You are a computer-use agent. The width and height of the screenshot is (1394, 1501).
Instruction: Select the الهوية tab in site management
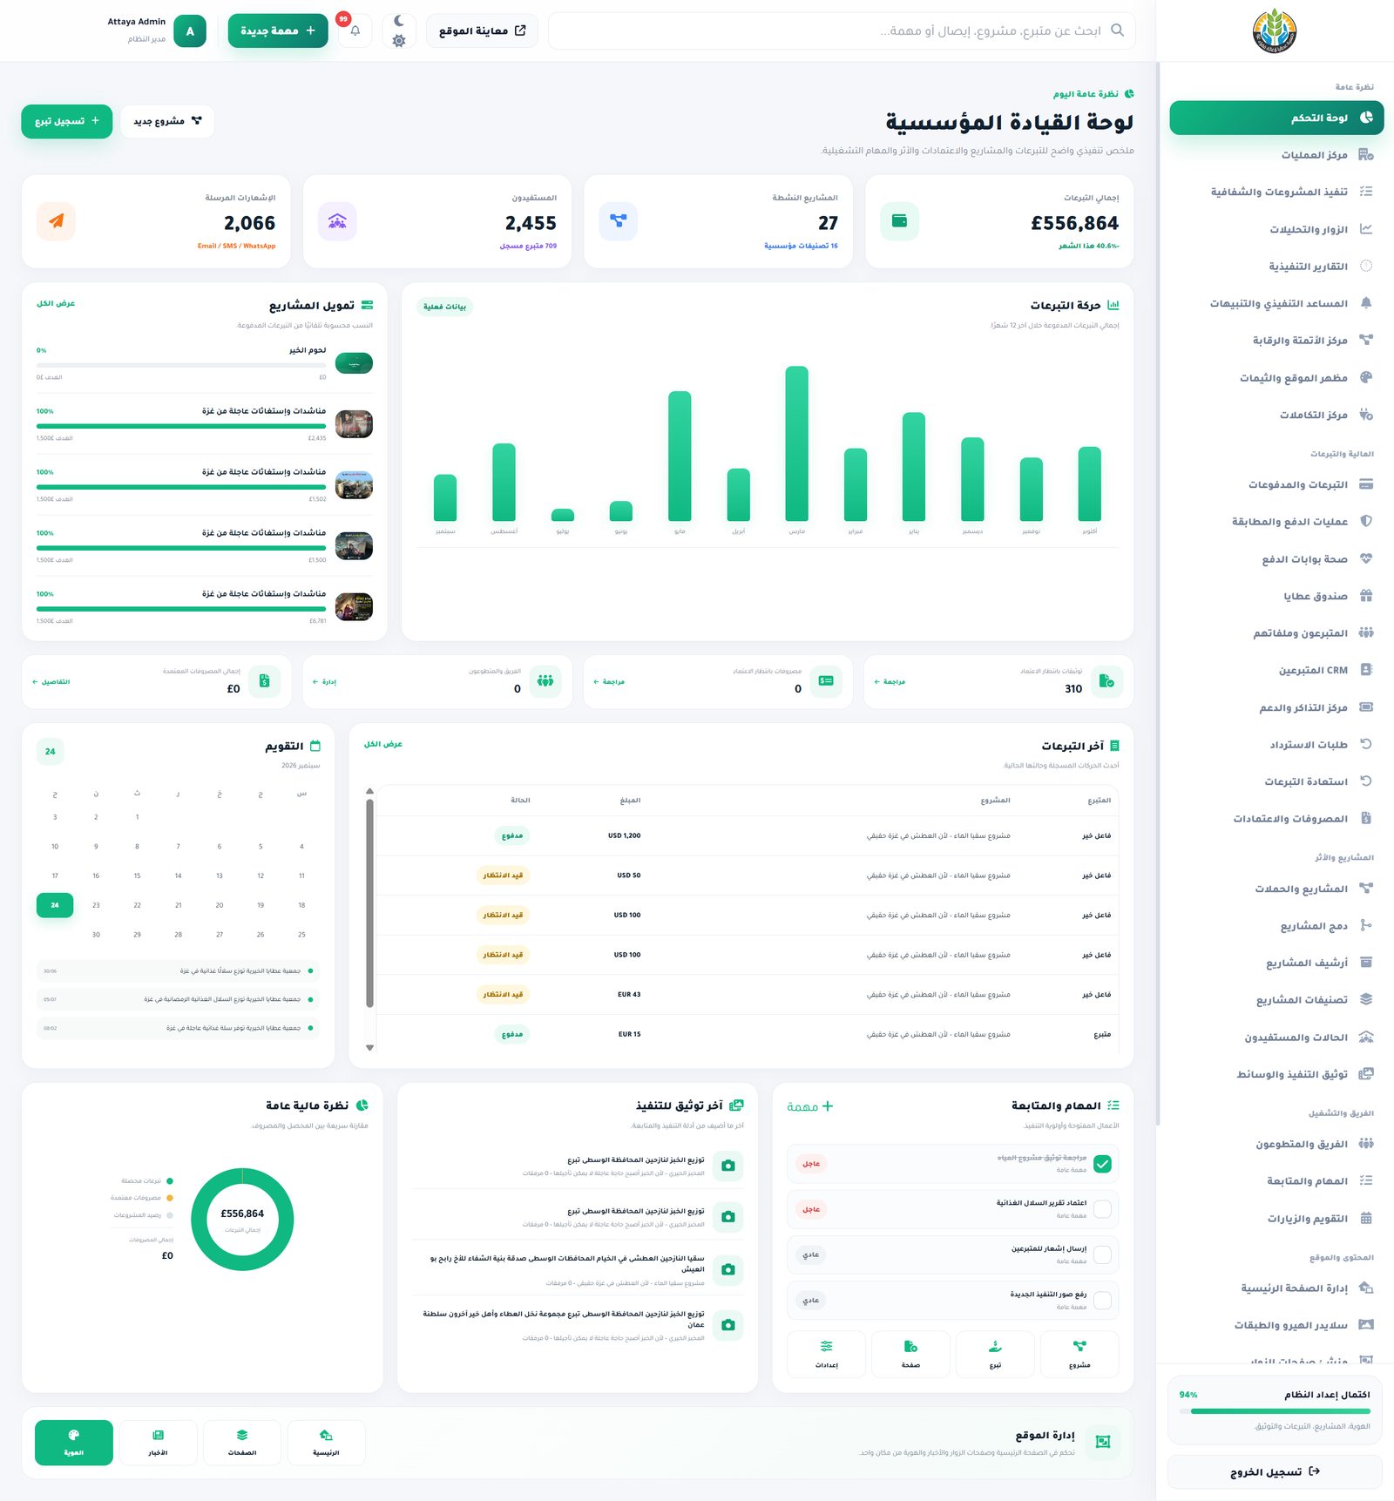click(74, 1443)
